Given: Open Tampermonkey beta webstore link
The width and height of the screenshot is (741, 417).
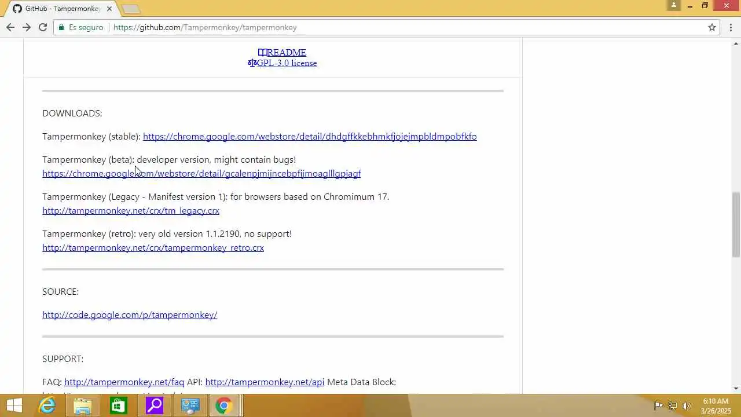Looking at the screenshot, I should (201, 174).
